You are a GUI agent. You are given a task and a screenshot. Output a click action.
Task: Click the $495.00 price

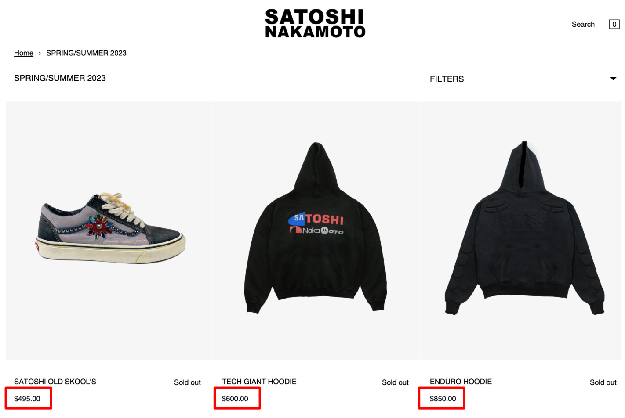point(27,399)
